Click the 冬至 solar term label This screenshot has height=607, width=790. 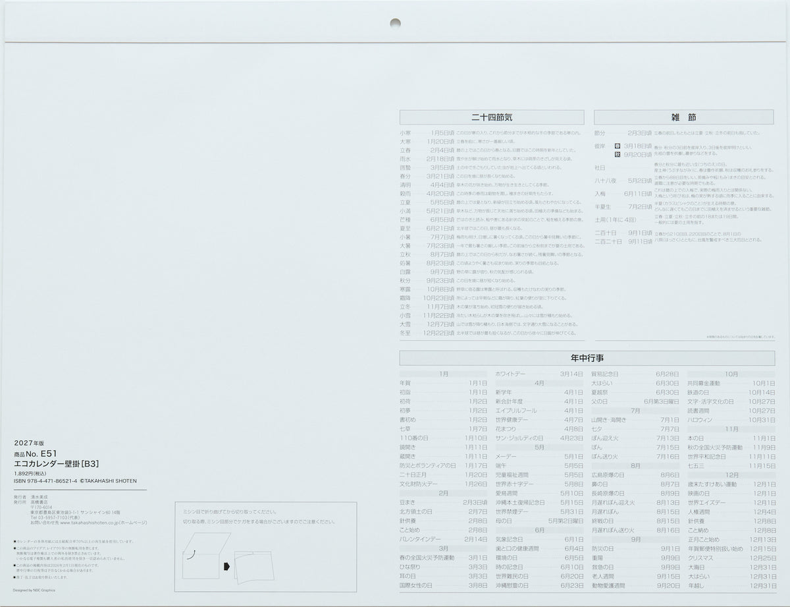pyautogui.click(x=406, y=333)
